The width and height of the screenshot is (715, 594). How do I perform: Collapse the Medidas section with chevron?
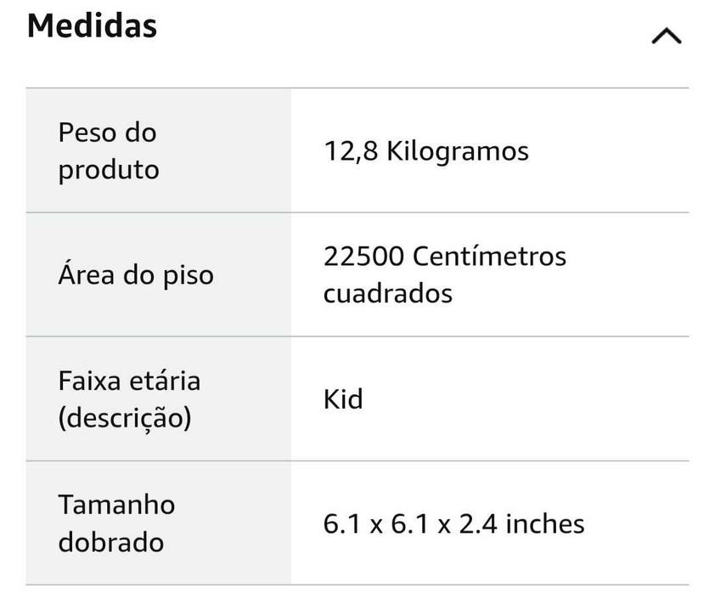[x=666, y=37]
